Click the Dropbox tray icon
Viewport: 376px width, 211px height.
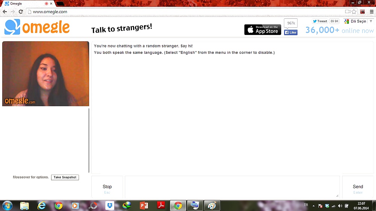point(327,206)
